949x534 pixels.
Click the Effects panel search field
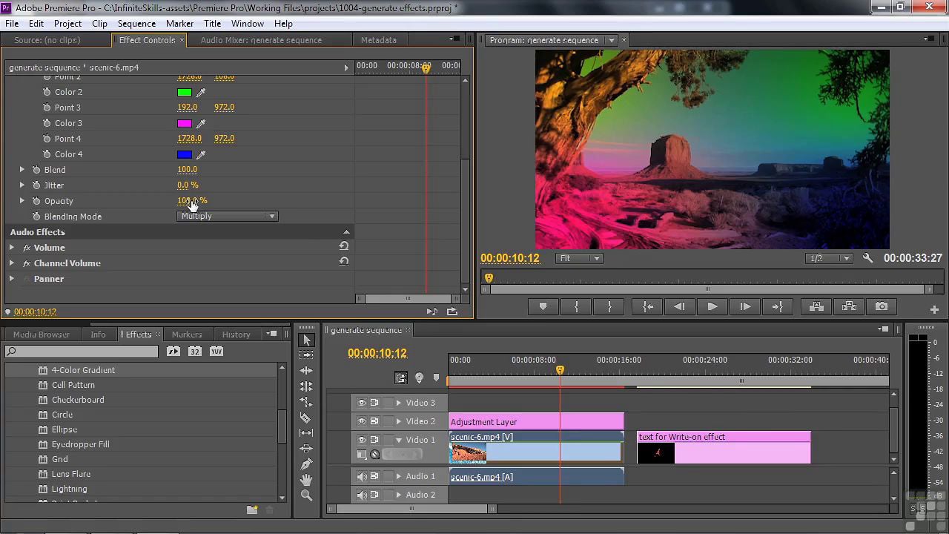(x=82, y=352)
